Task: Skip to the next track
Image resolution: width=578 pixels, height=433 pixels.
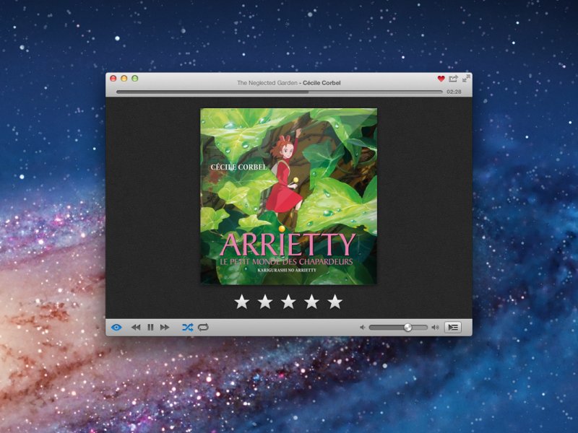Action: pyautogui.click(x=165, y=328)
